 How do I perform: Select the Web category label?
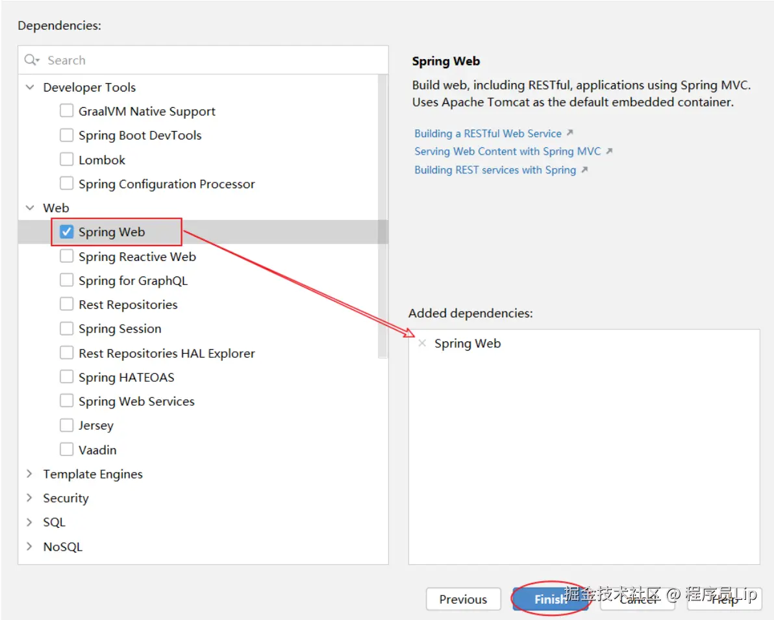click(x=56, y=208)
